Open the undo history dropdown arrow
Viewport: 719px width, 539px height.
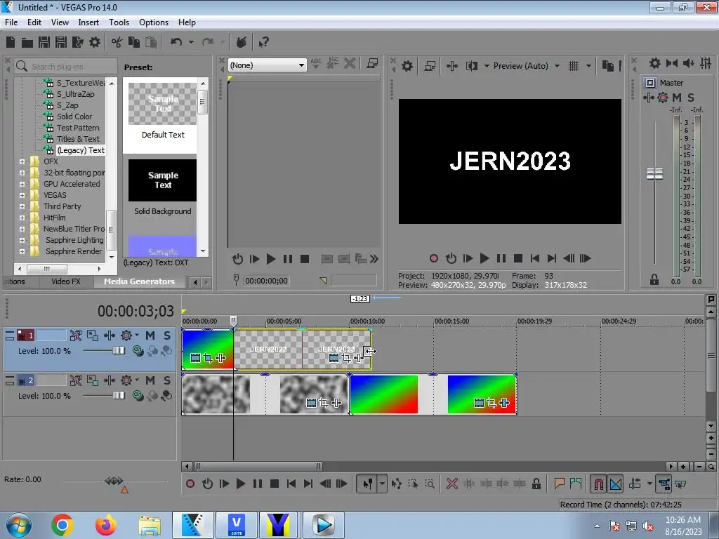coord(191,42)
